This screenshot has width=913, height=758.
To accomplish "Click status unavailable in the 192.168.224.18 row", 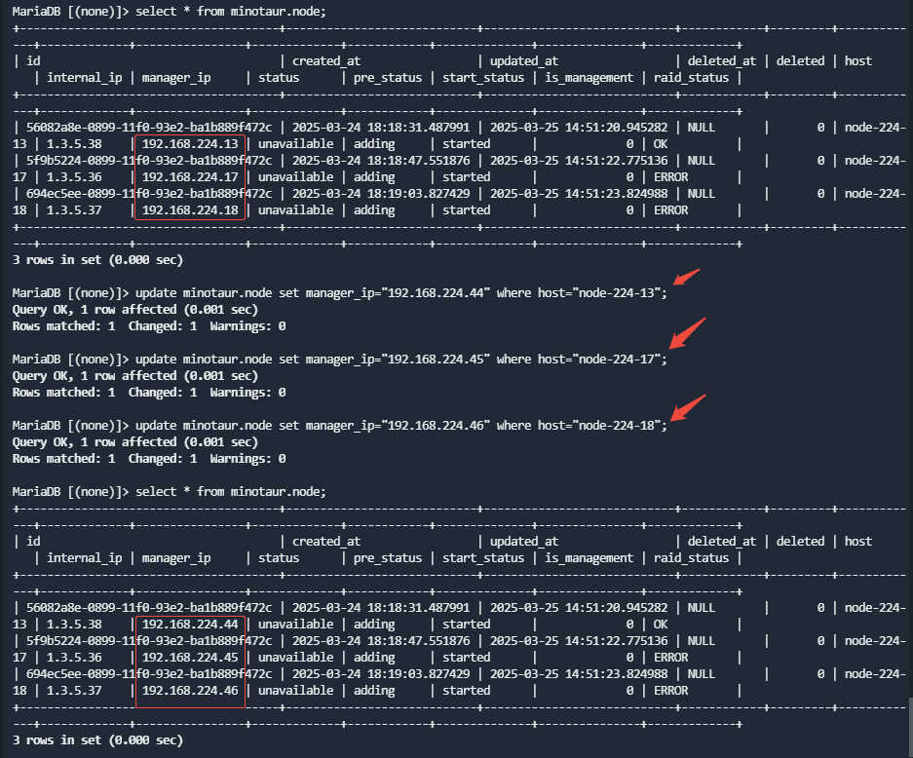I will 296,210.
